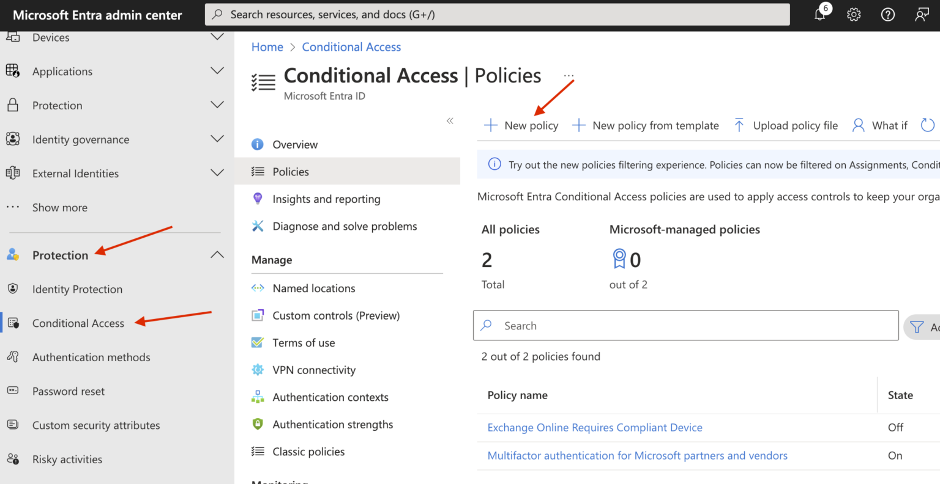This screenshot has height=484, width=940.
Task: Open the settings gear in the top bar
Action: [x=854, y=14]
